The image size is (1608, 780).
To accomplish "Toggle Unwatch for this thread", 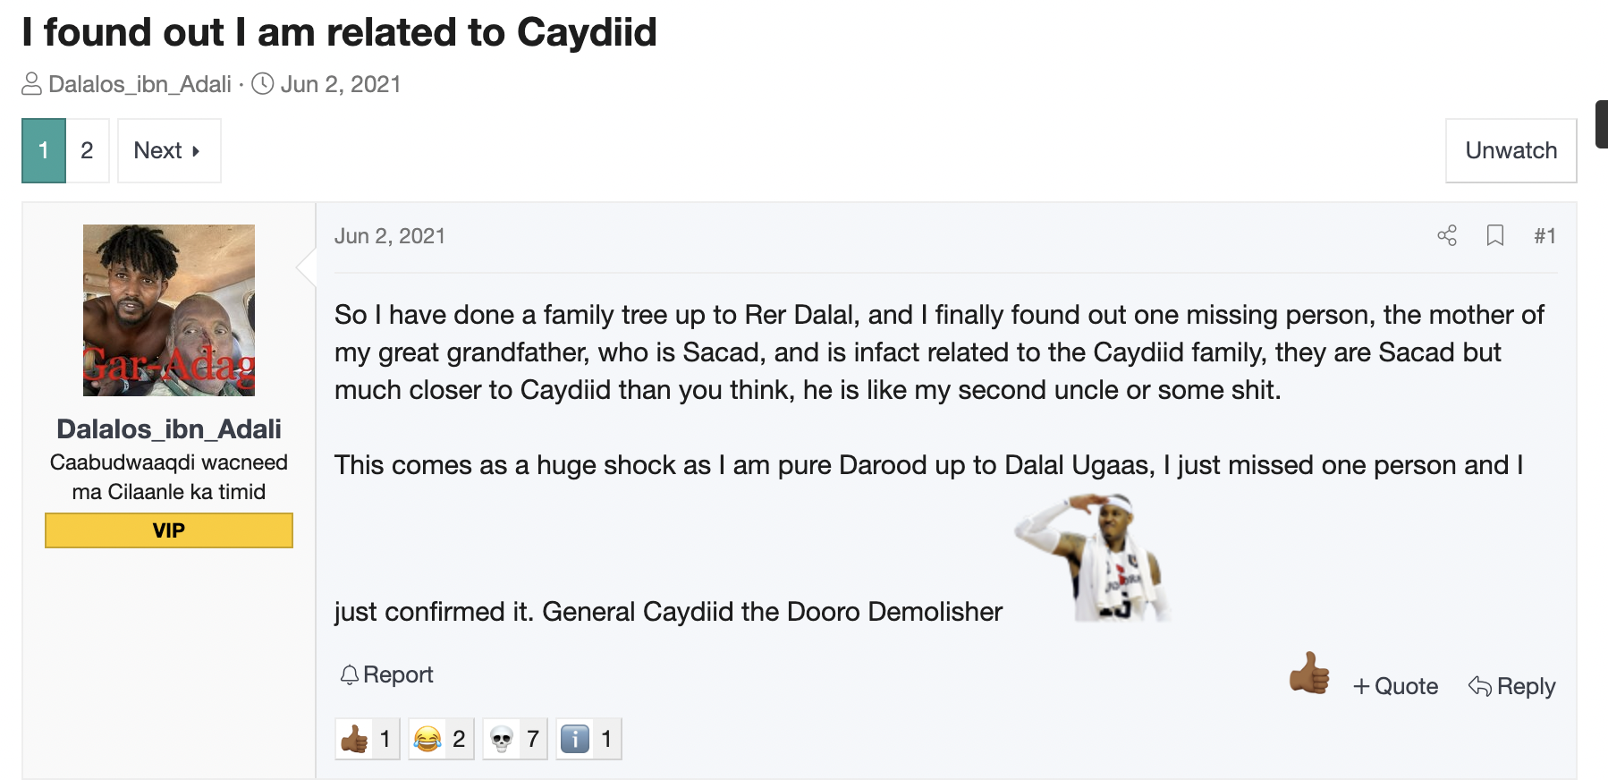I will [x=1511, y=150].
